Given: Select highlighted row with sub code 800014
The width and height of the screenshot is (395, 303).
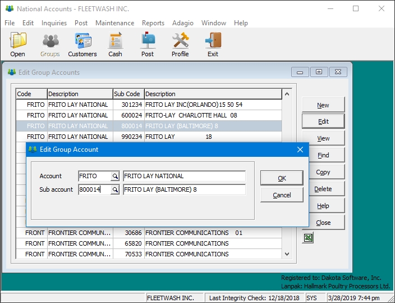Looking at the screenshot, I should point(149,126).
